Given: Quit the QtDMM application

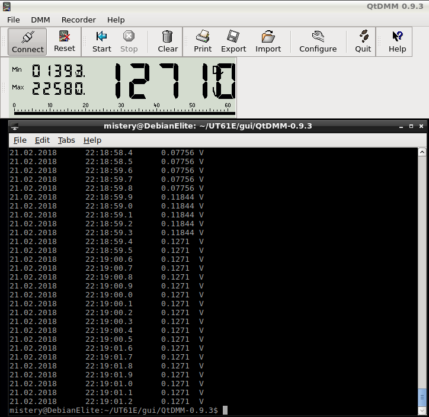Looking at the screenshot, I should click(x=363, y=41).
